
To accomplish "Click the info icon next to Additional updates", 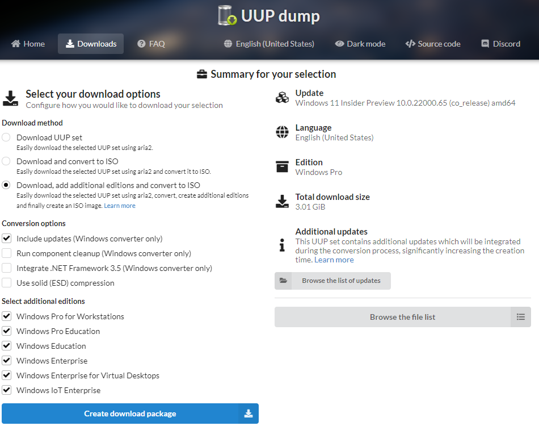I will pos(282,245).
